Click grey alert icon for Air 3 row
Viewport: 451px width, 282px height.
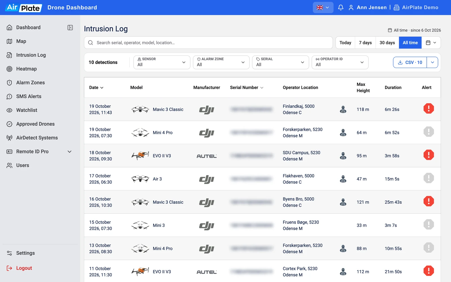[x=428, y=178]
